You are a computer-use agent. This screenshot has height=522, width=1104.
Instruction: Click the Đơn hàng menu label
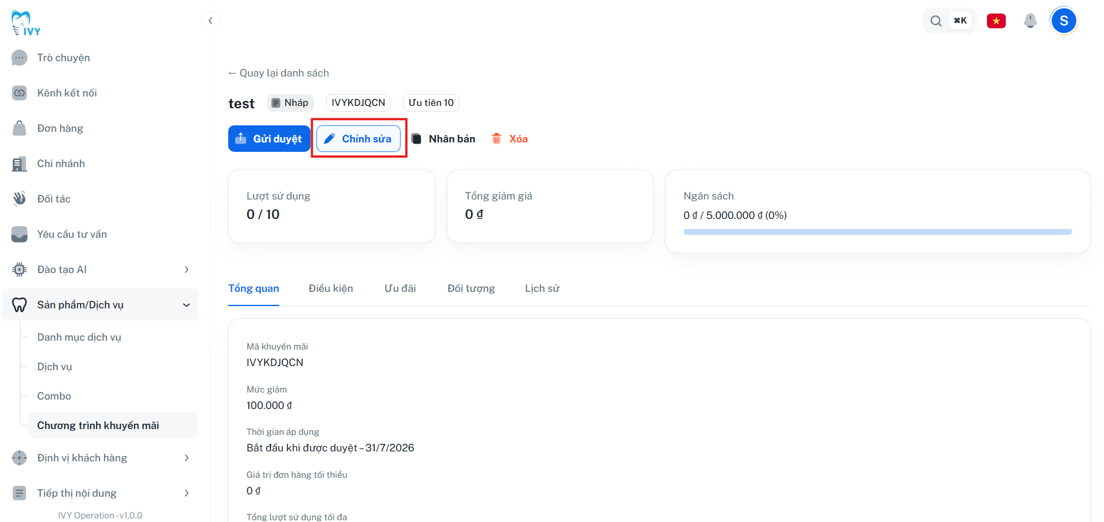60,128
